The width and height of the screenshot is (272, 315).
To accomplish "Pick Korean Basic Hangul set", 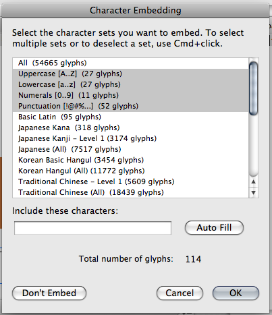I will point(131,160).
